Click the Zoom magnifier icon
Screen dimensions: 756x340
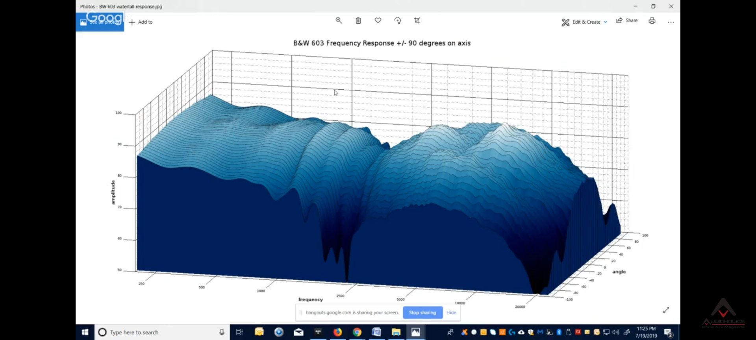pyautogui.click(x=339, y=20)
